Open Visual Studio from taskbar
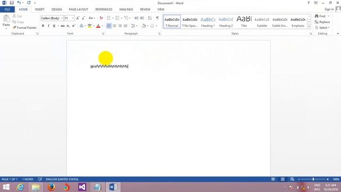The image size is (341, 192). pos(82,187)
